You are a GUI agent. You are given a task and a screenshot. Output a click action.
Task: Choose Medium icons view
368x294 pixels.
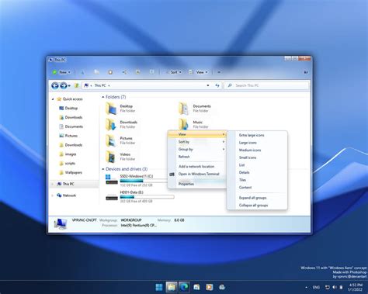pyautogui.click(x=257, y=150)
